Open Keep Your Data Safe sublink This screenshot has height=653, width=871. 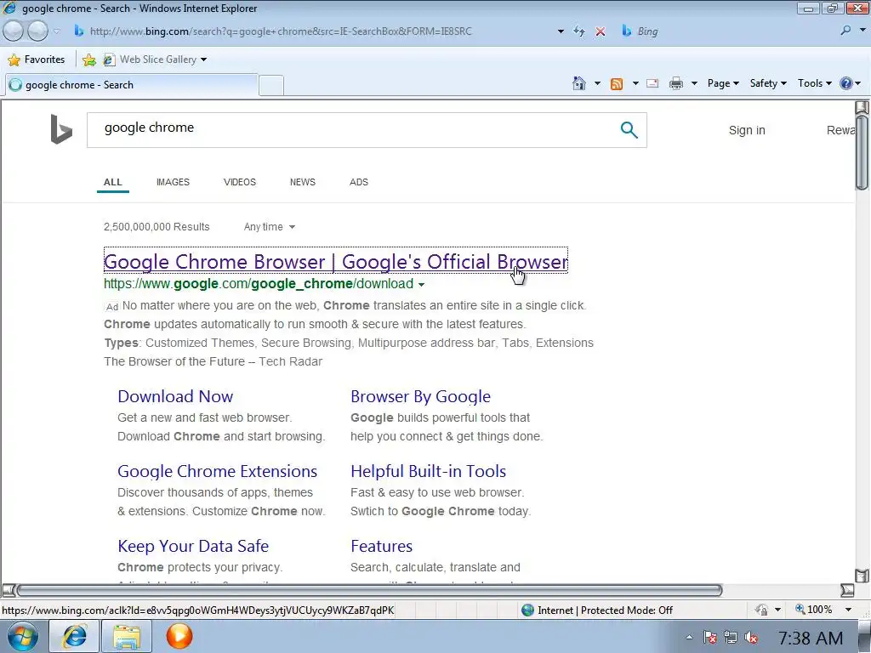click(193, 547)
